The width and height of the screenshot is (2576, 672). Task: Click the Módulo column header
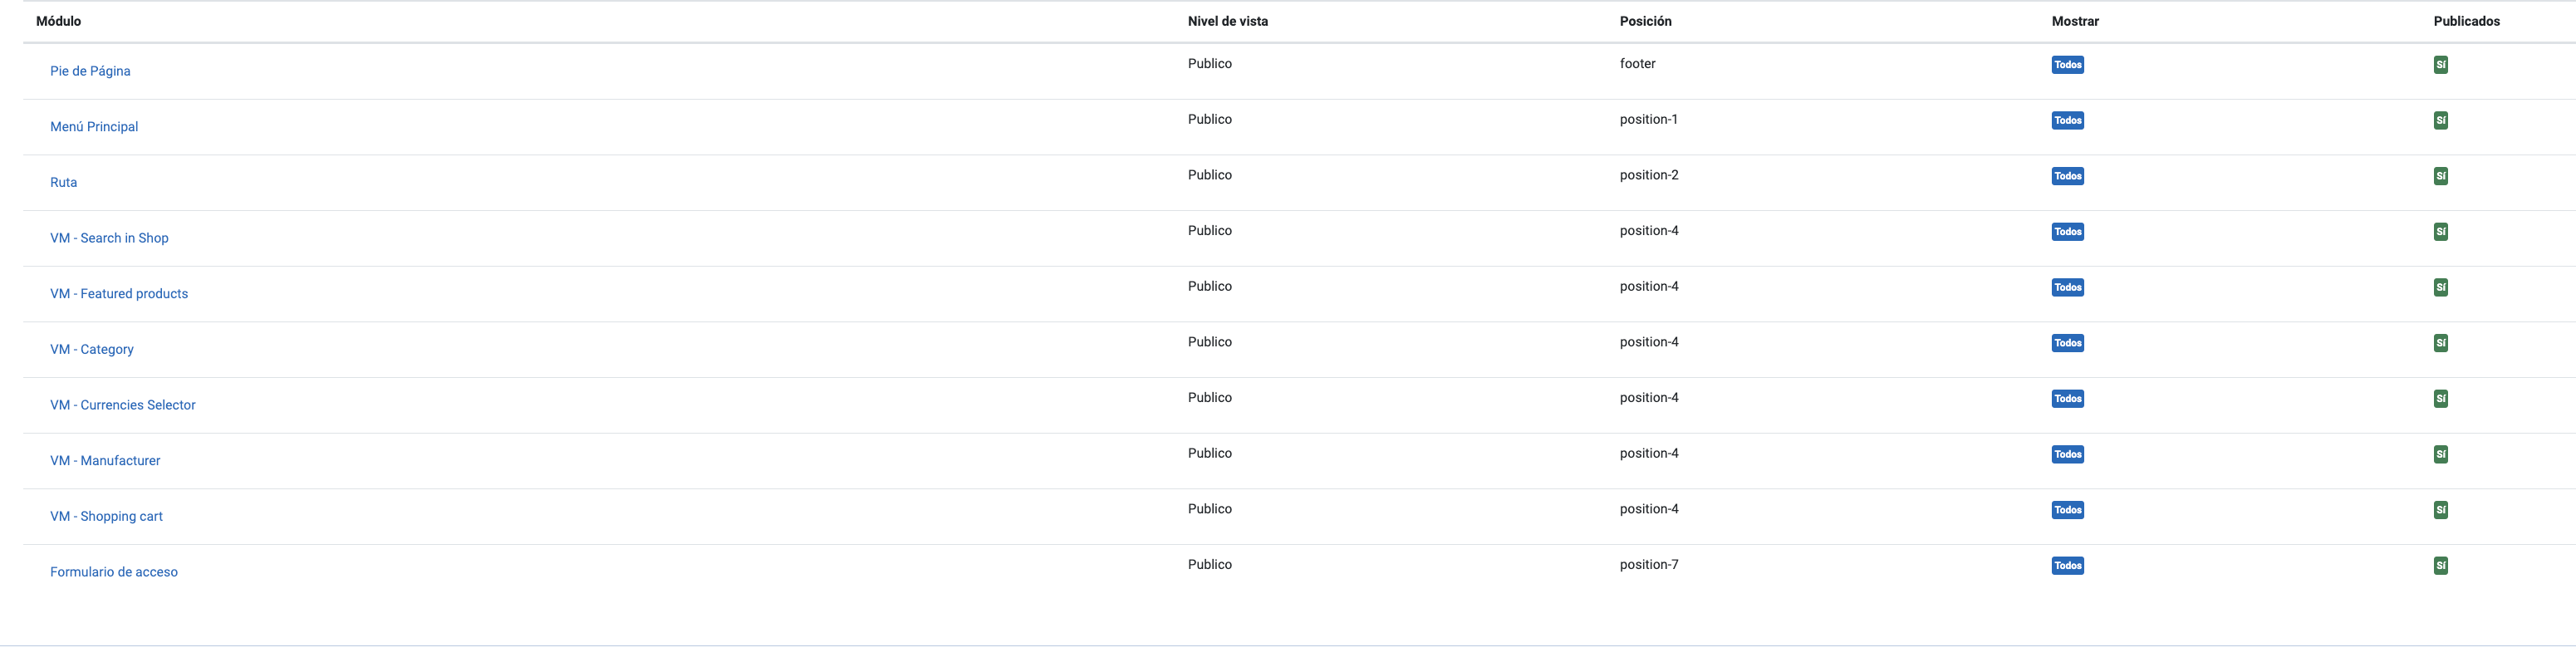pos(58,21)
